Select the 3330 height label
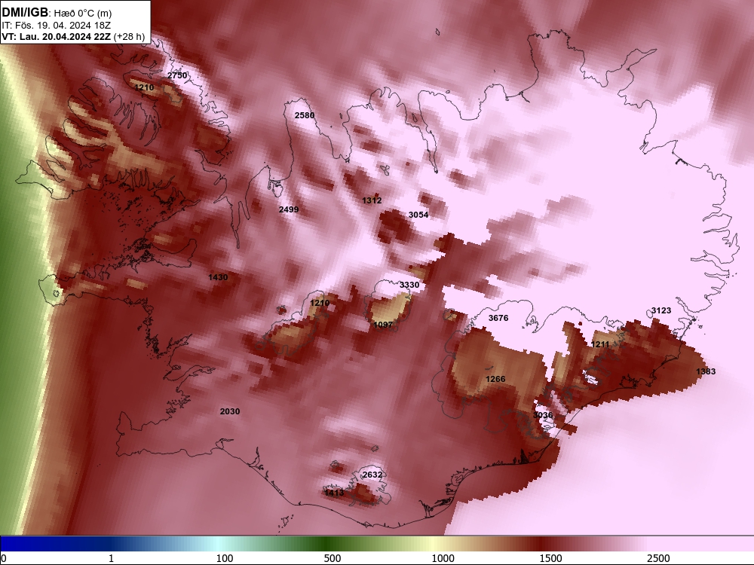 coord(409,285)
